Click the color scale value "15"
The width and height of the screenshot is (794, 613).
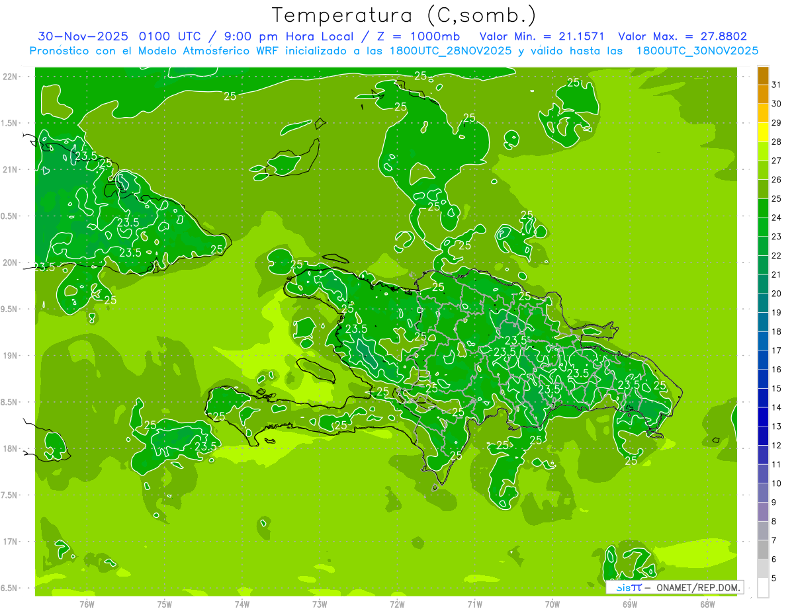coord(777,389)
